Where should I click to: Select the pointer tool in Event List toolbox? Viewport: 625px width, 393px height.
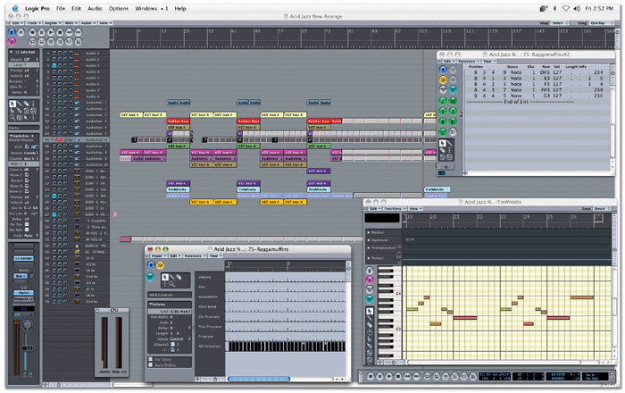coord(443,143)
